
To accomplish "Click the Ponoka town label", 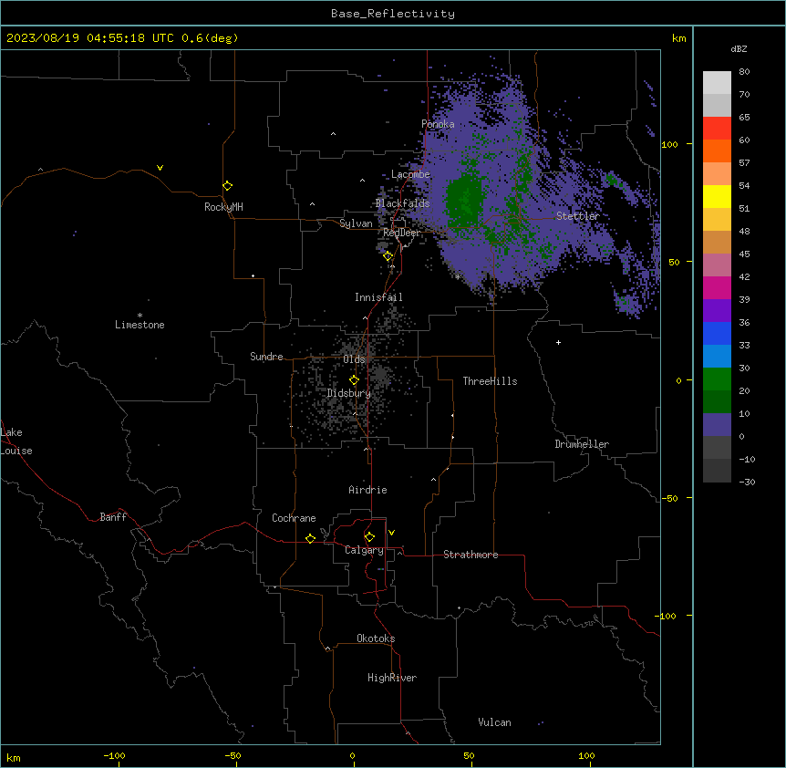I will click(438, 124).
